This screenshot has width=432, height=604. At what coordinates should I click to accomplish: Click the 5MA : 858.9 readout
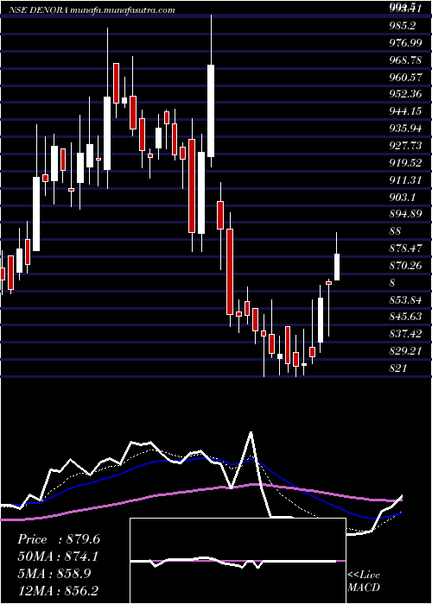click(54, 573)
